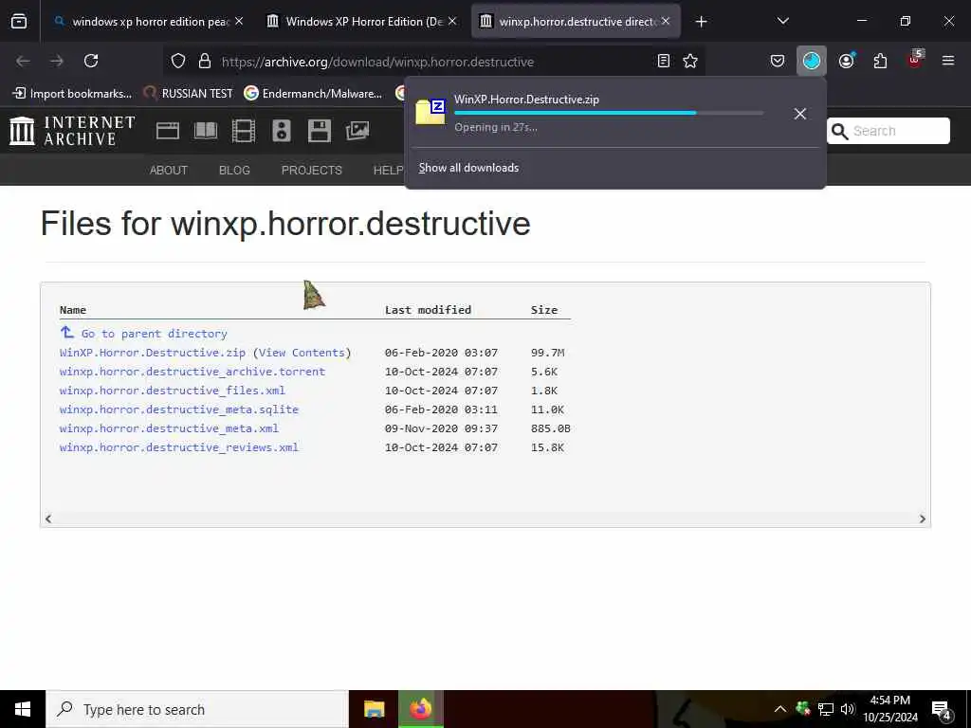Click the uBlock extension icon
971x728 pixels.
coord(915,60)
